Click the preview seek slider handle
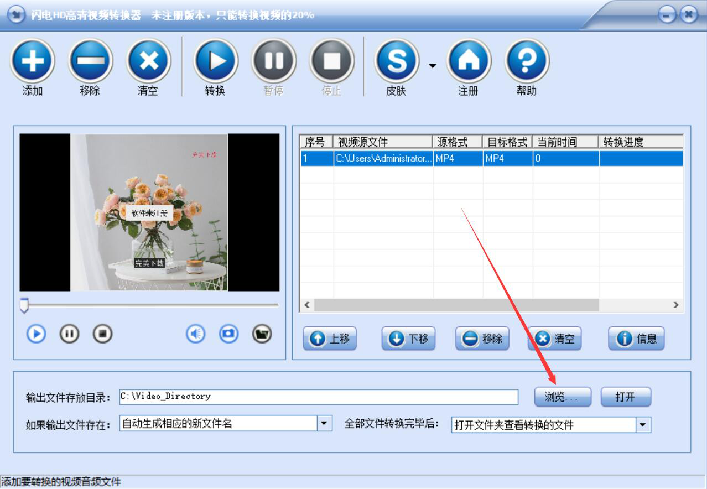Screen dimensions: 707x489 pos(24,305)
